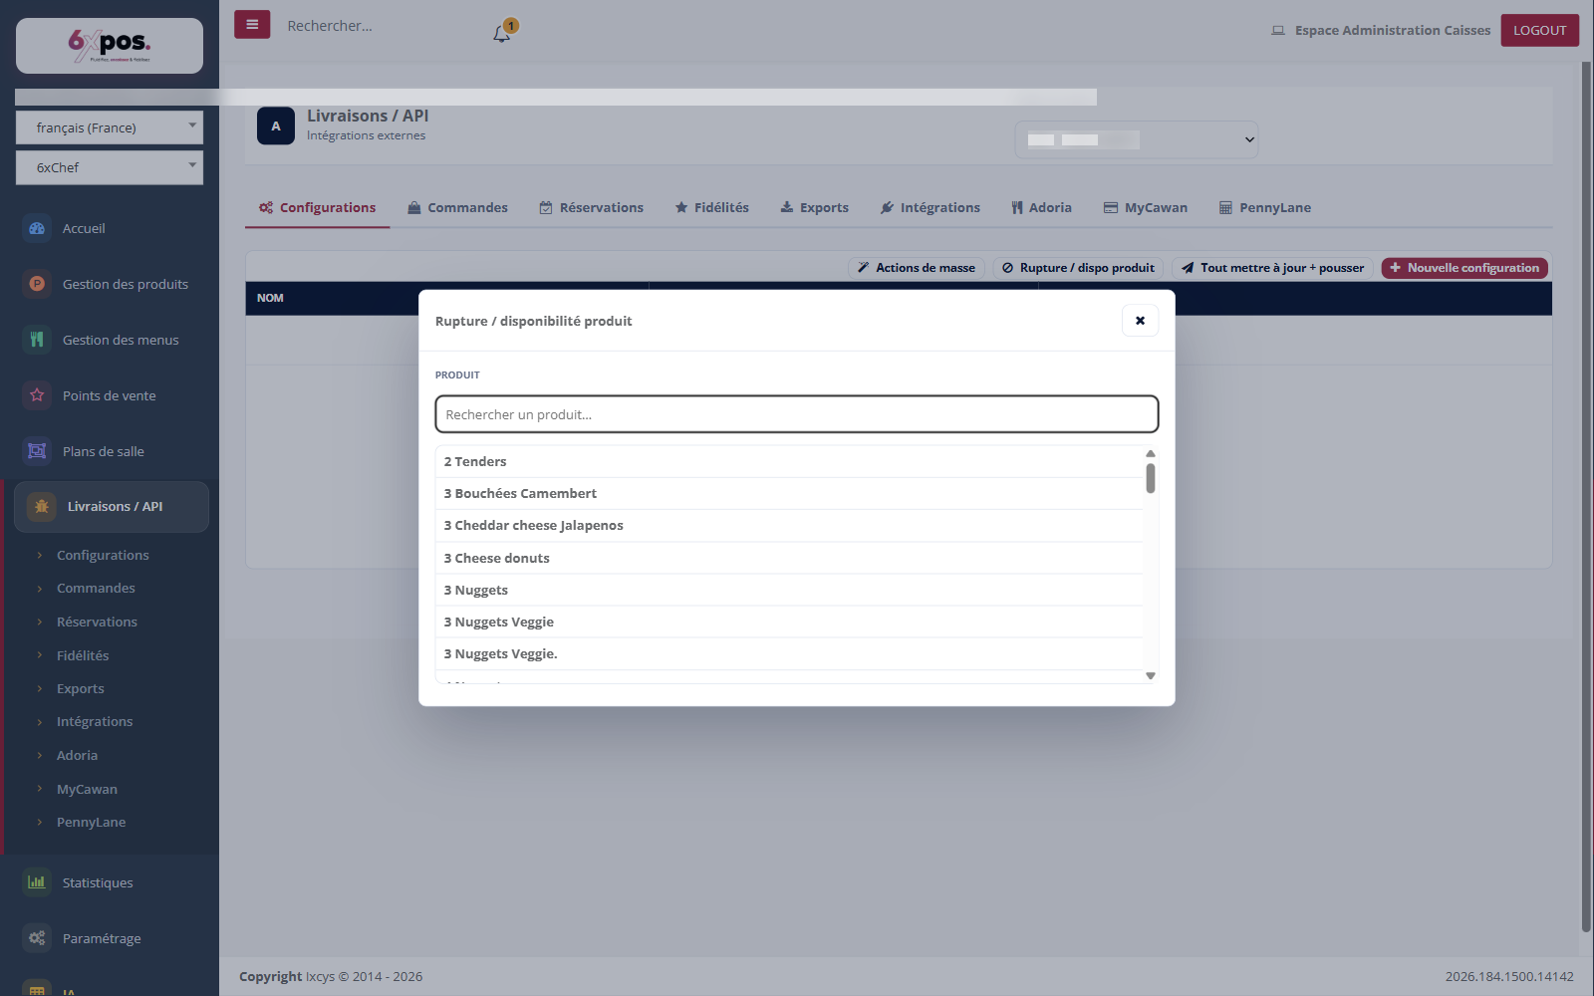Close the Rupture / disponibilité produit dialog
1594x996 pixels.
pos(1140,321)
